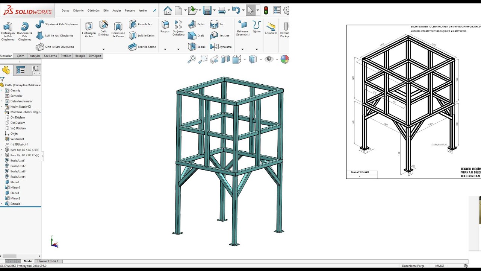Expand Kare tüp 80 X 80 X 5(1) node
Image resolution: width=481 pixels, height=271 pixels.
pos(2,150)
